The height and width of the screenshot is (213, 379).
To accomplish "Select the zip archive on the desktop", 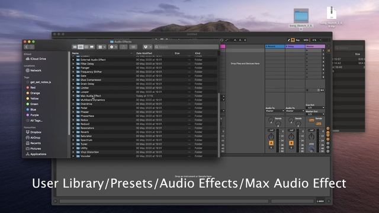I will [332, 13].
